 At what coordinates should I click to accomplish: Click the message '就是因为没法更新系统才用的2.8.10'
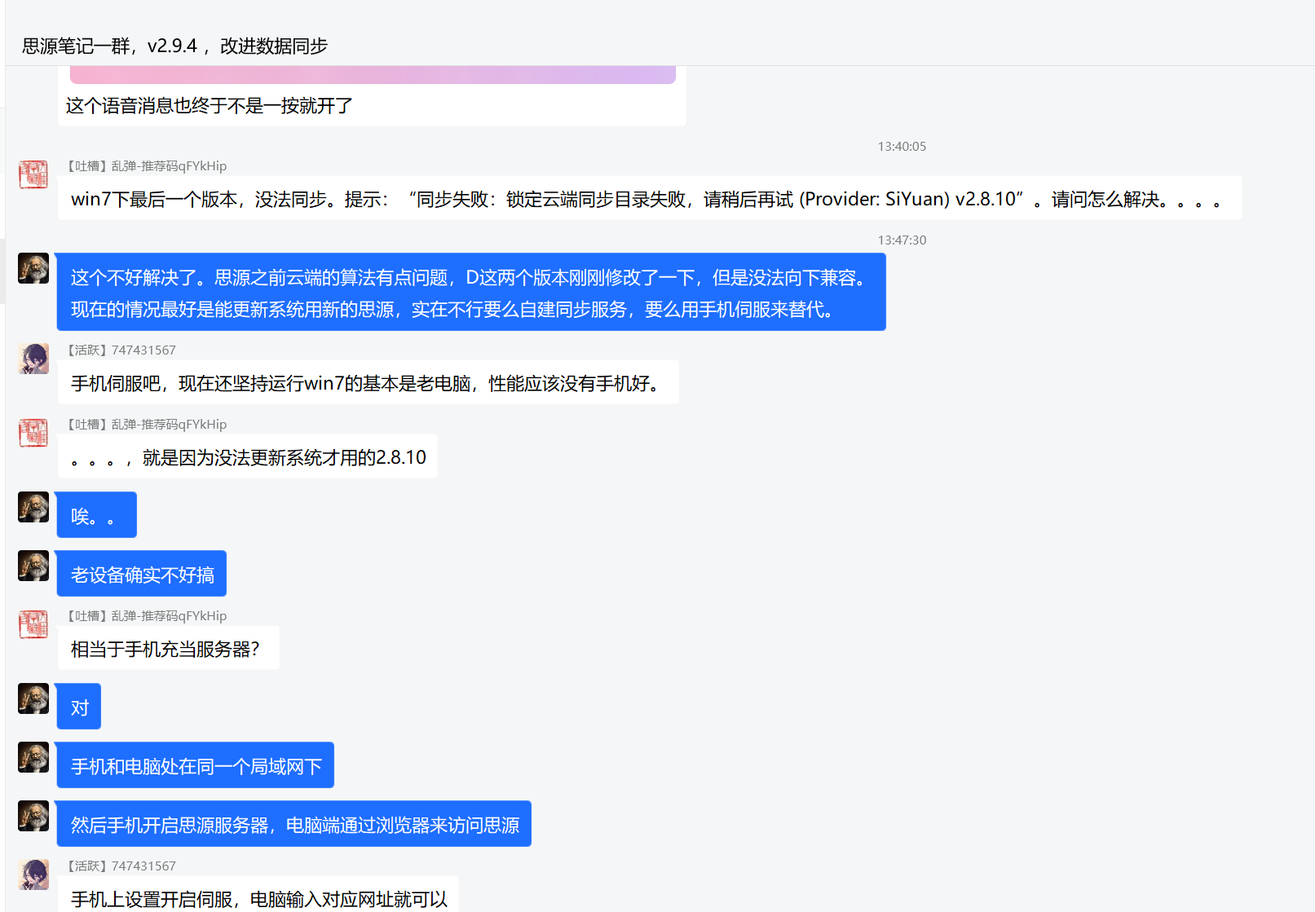pos(248,456)
